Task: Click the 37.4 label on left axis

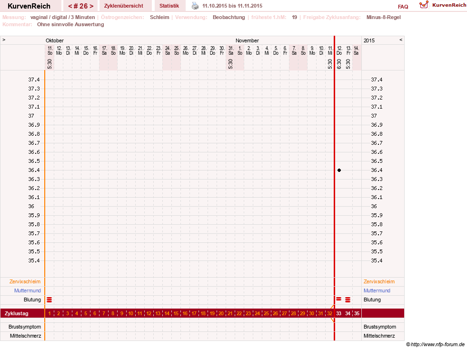Action: 34,80
